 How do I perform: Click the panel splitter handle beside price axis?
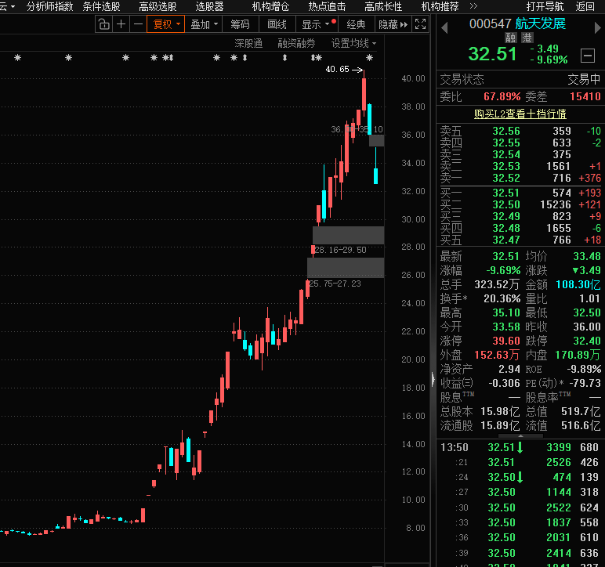[433, 379]
